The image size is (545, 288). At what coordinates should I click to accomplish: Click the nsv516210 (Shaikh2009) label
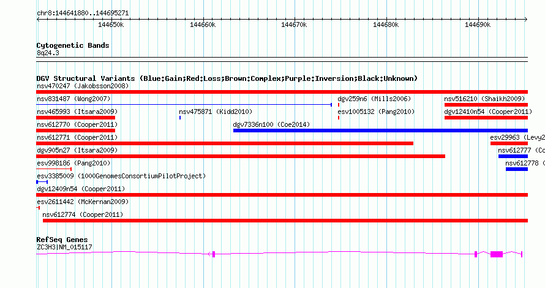click(x=484, y=99)
